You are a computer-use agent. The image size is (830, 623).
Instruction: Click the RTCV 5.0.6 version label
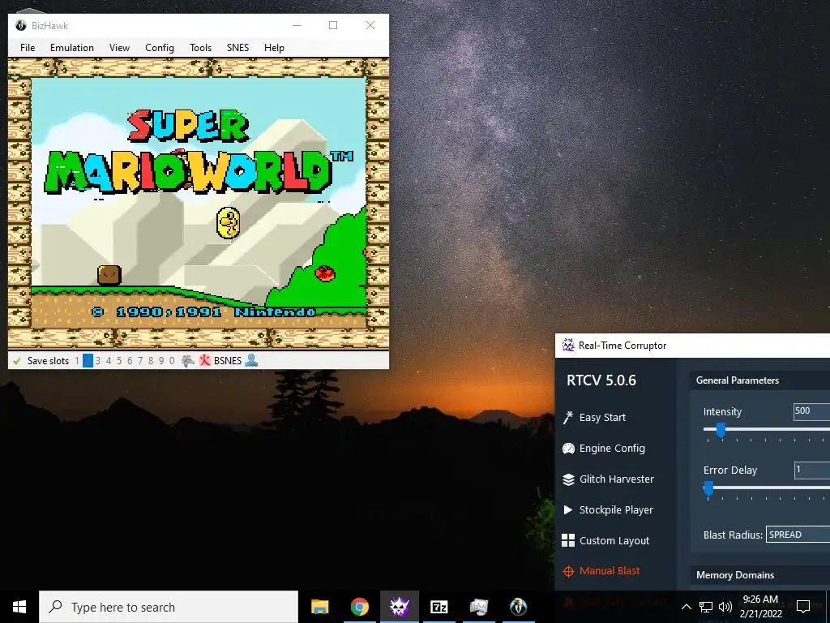(601, 380)
